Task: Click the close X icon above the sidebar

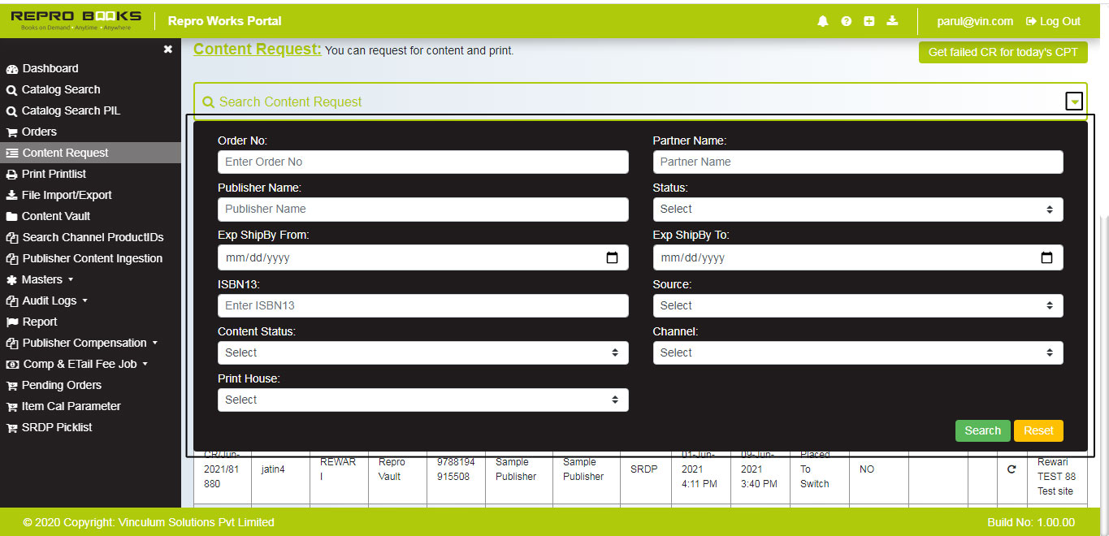Action: coord(167,49)
